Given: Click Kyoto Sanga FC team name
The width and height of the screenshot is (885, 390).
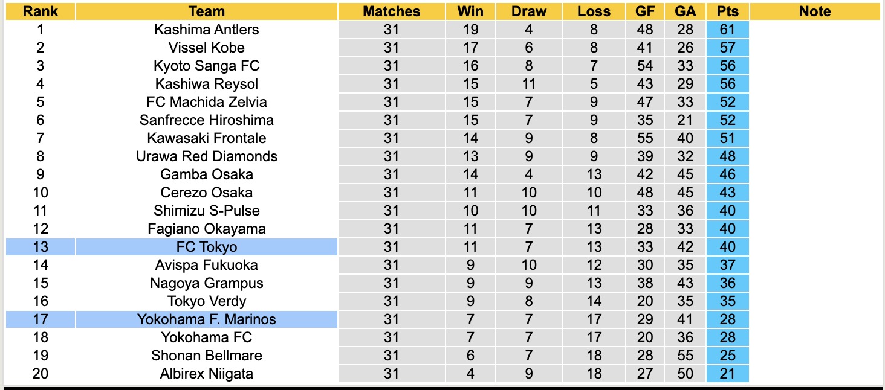Looking at the screenshot, I should [206, 66].
